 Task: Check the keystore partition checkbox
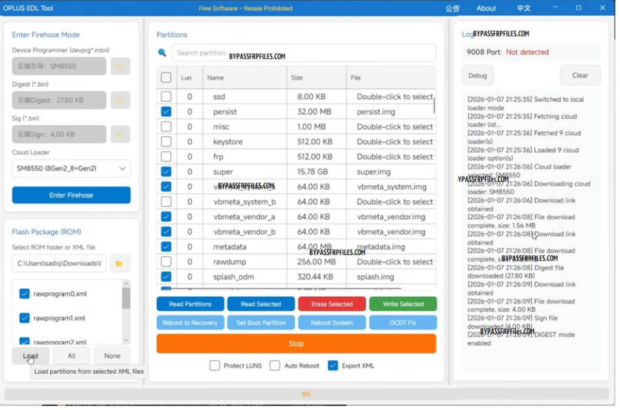tap(166, 142)
